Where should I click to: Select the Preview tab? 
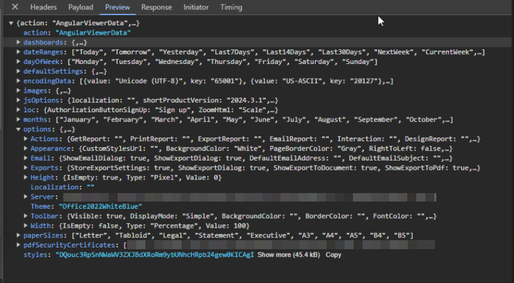click(118, 7)
